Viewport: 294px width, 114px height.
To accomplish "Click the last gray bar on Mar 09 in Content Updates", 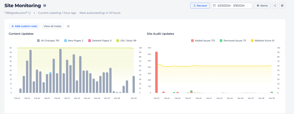I will (134, 84).
